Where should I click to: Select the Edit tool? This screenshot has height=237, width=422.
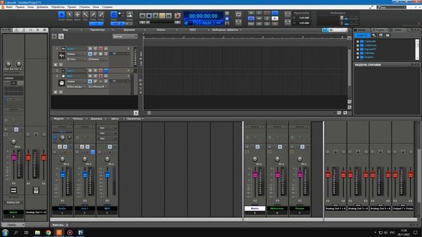(x=85, y=14)
